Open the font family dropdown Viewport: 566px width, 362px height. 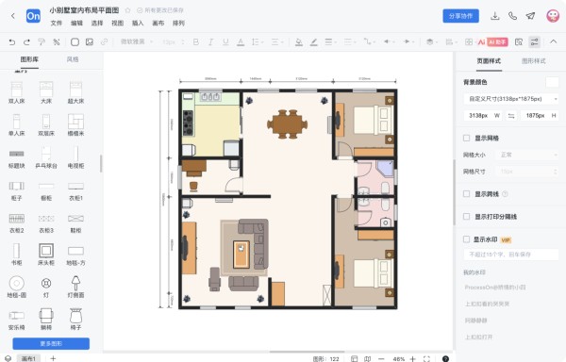coord(137,41)
